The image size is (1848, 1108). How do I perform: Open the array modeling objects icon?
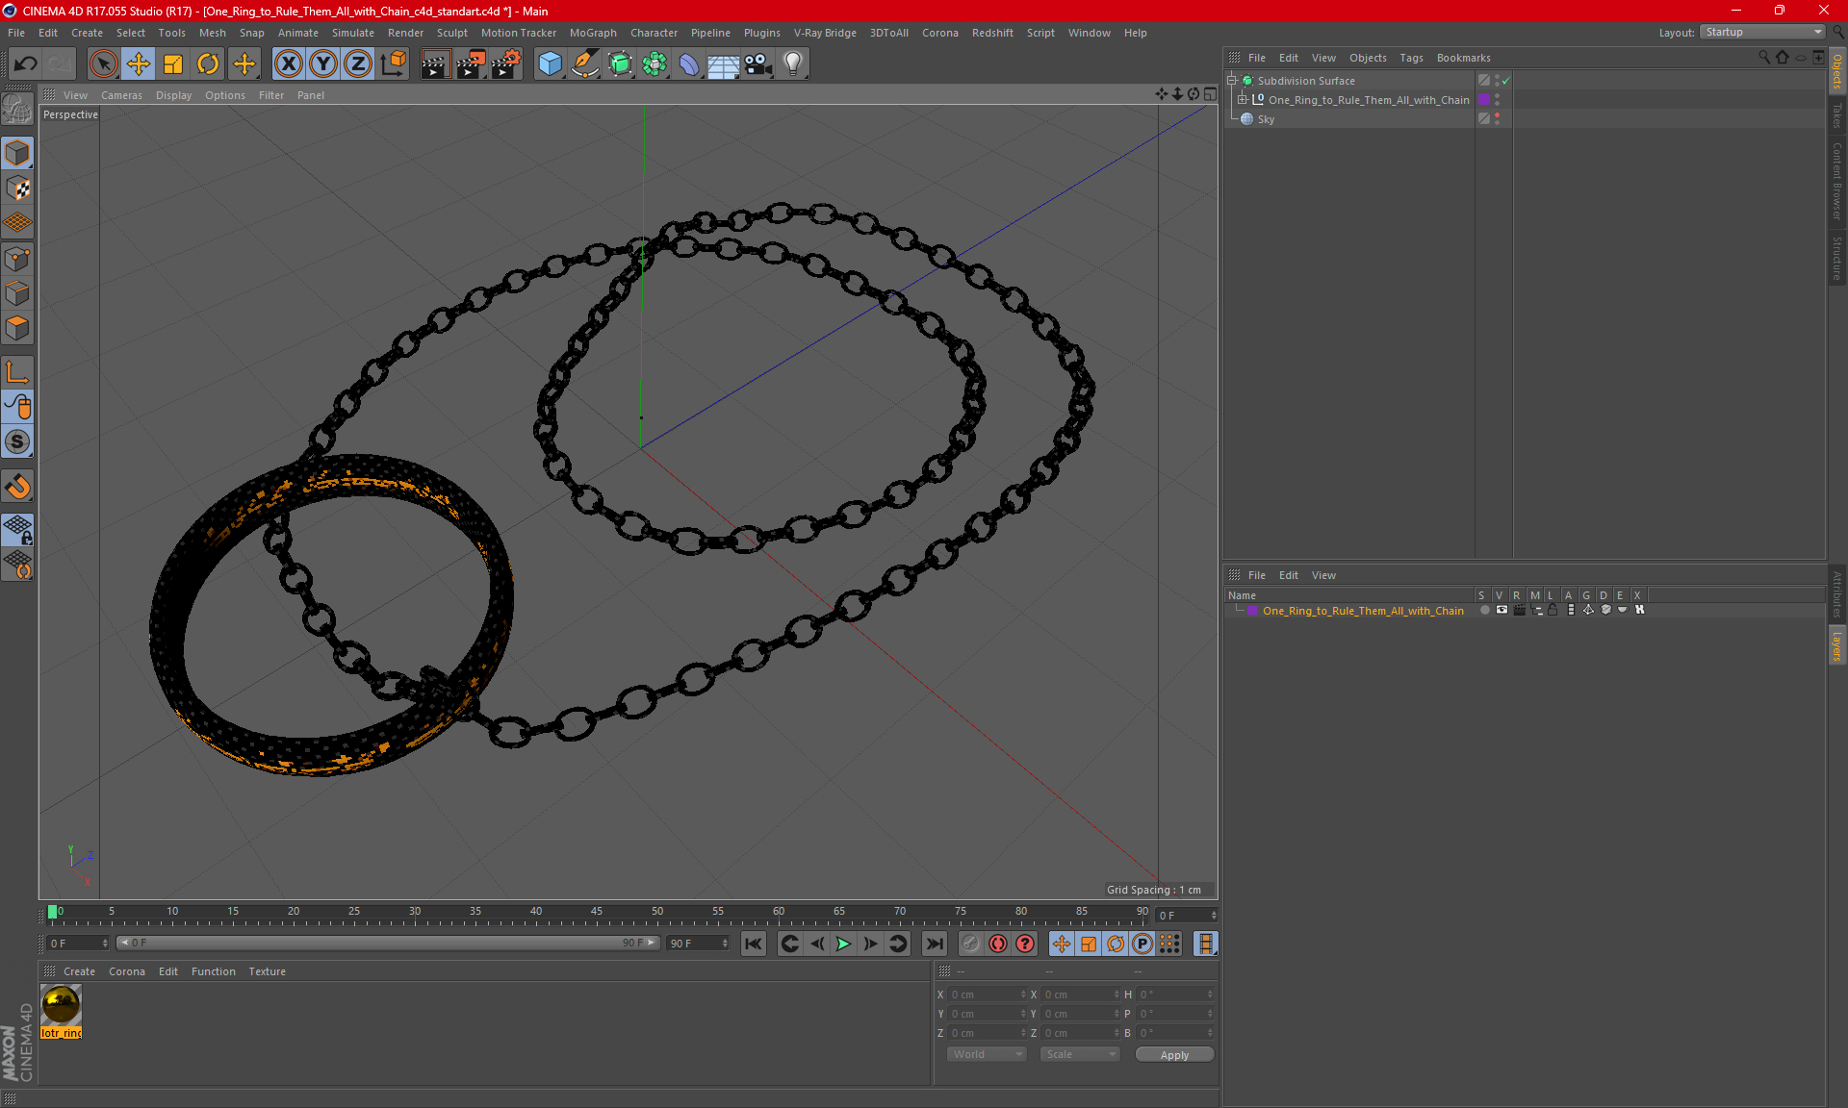(x=655, y=63)
